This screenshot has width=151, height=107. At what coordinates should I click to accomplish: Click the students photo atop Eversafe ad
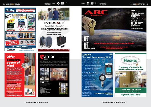click(54, 14)
